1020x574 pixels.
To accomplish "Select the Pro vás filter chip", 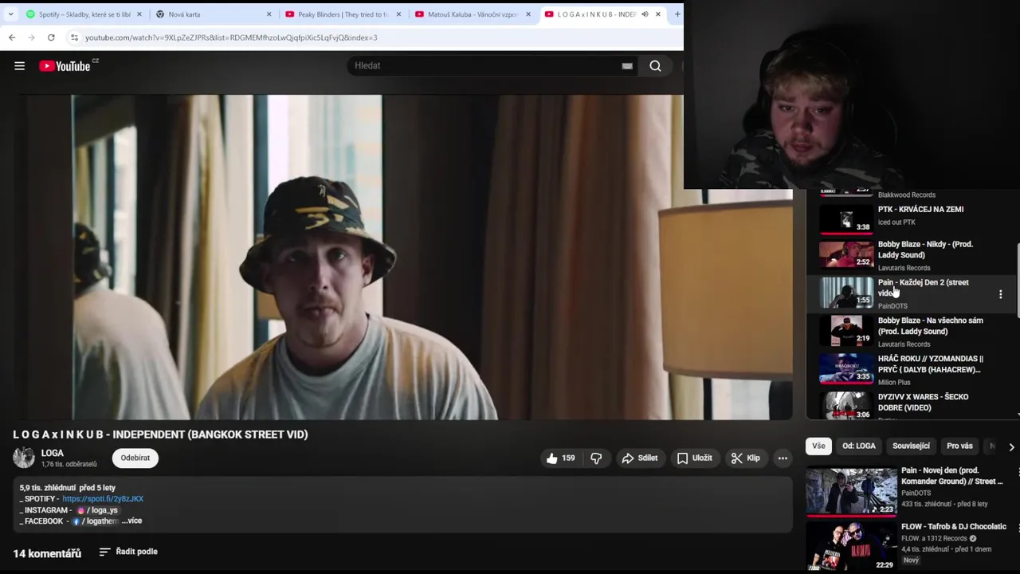I will [959, 446].
